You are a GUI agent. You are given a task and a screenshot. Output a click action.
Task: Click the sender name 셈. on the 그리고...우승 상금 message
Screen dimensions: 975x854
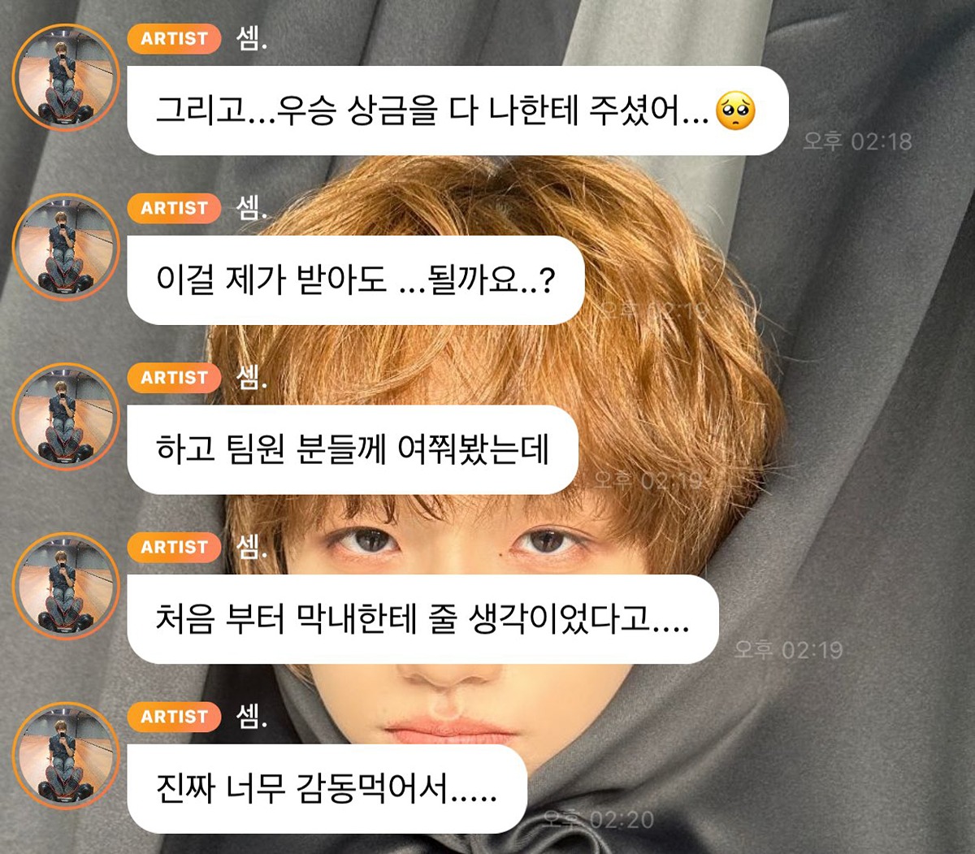(252, 38)
